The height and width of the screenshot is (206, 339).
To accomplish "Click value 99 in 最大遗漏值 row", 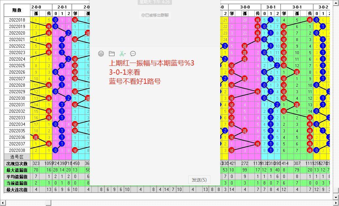I will pyautogui.click(x=245, y=170).
